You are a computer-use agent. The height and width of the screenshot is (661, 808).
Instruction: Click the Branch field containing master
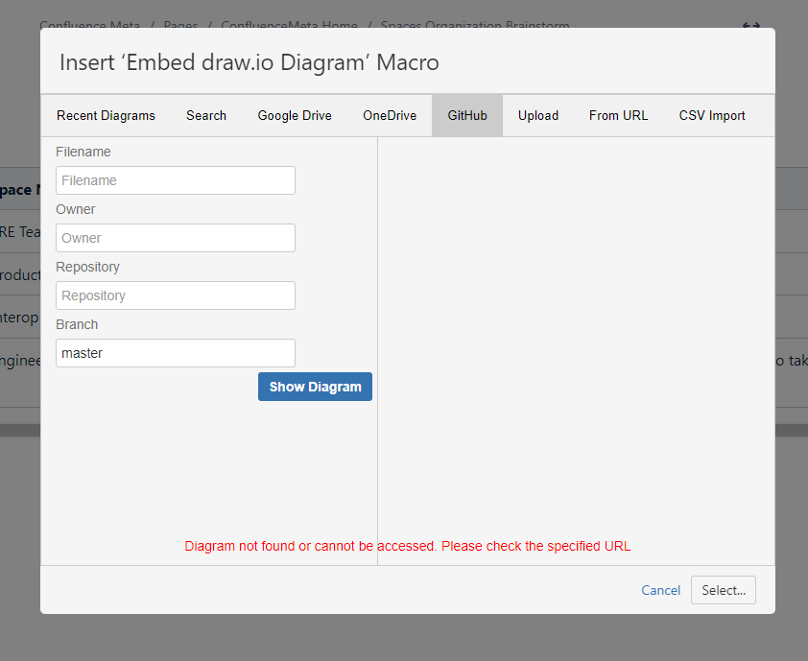tap(176, 353)
